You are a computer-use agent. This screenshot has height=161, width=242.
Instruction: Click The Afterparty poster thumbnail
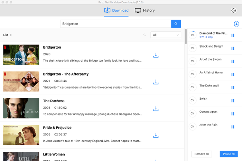[x=21, y=81]
